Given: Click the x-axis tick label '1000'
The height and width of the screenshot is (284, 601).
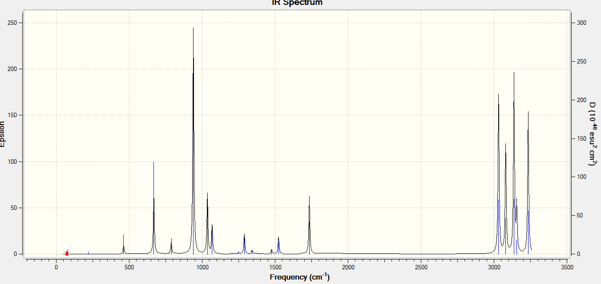Looking at the screenshot, I should tap(202, 268).
